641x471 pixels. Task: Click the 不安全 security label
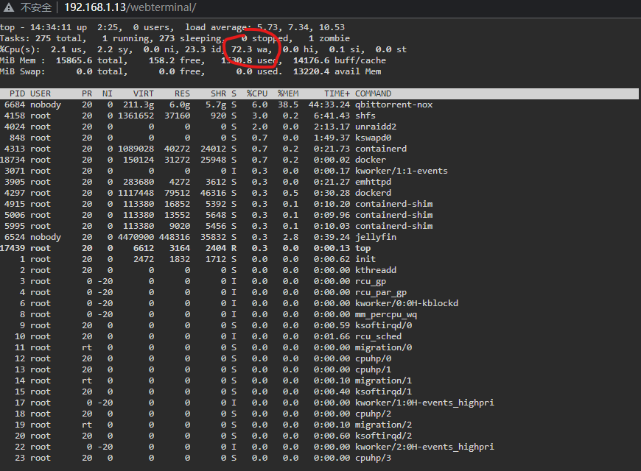(x=36, y=7)
